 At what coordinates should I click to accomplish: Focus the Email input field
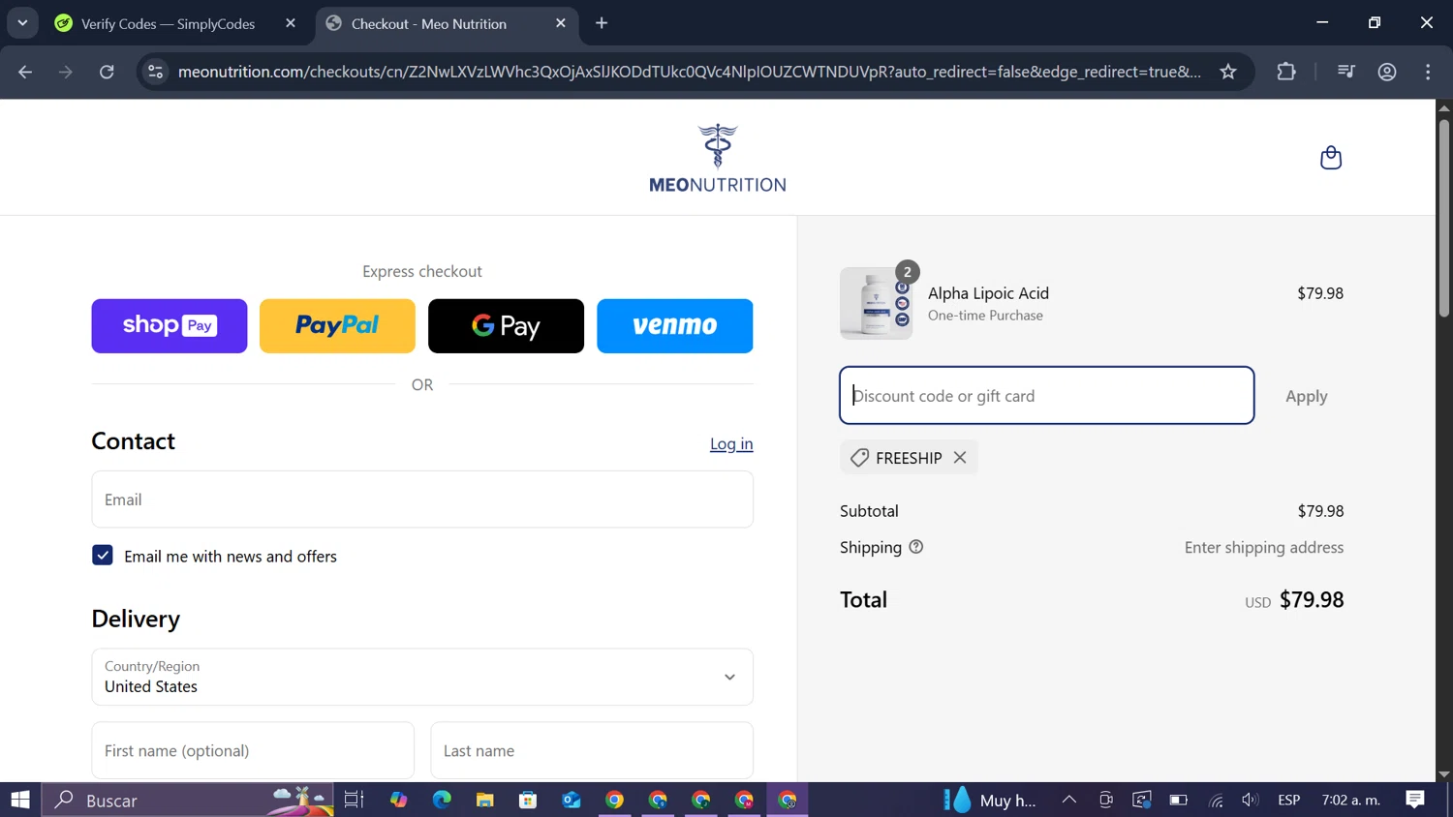click(x=422, y=499)
